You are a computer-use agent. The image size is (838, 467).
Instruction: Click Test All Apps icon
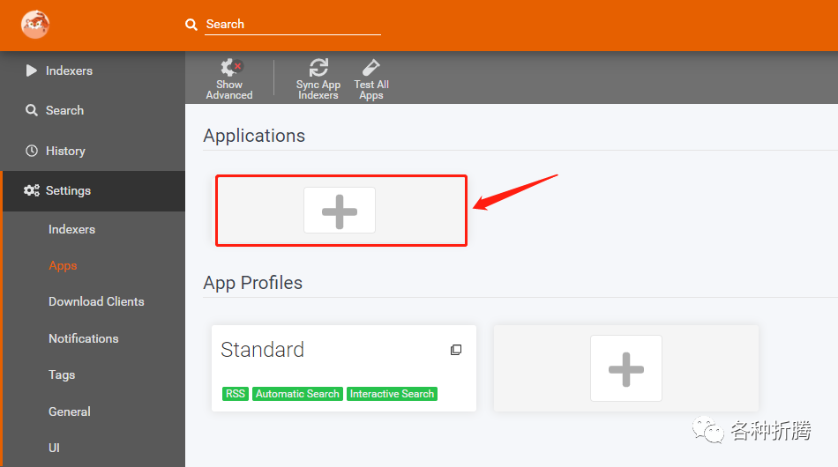(x=370, y=68)
